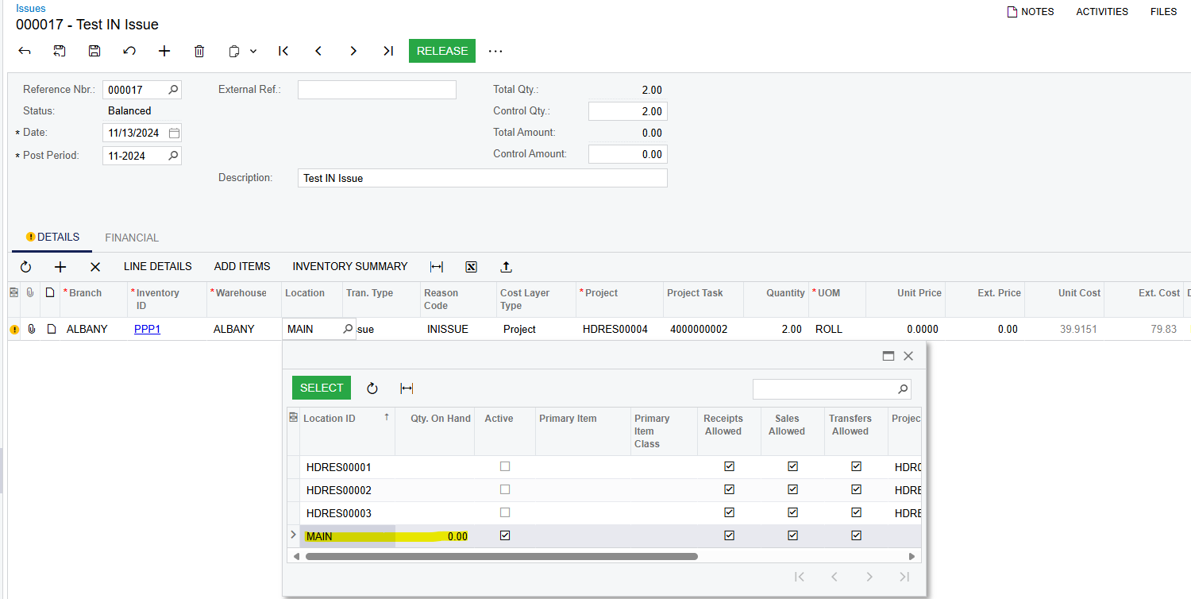Screen dimensions: 1191x599
Task: Click ADD ITEMS button
Action: pyautogui.click(x=242, y=266)
